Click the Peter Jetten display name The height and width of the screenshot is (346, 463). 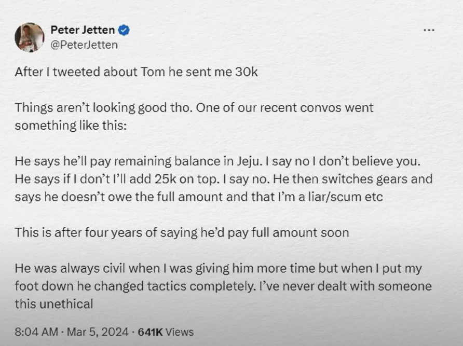tap(83, 31)
